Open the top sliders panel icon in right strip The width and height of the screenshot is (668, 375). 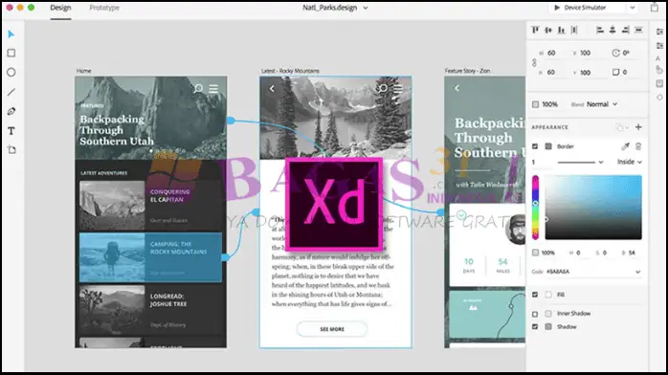[x=659, y=32]
